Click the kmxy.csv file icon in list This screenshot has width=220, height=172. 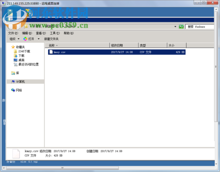click(51, 52)
